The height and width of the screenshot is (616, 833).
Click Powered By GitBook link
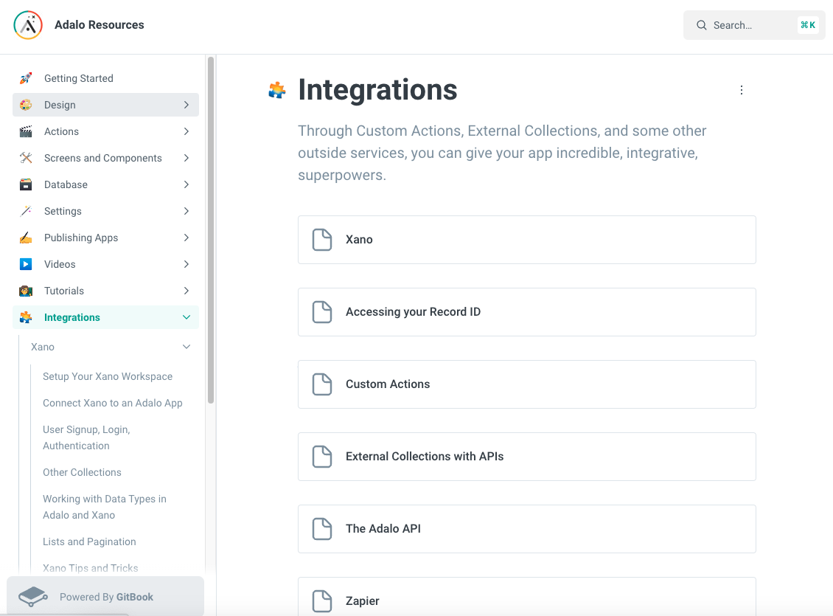[105, 597]
